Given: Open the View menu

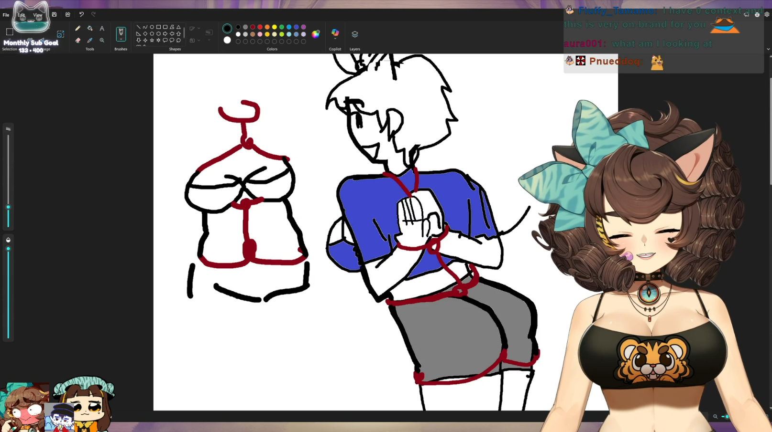Looking at the screenshot, I should [x=37, y=15].
